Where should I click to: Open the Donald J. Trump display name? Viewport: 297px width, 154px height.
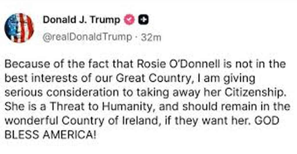point(82,20)
